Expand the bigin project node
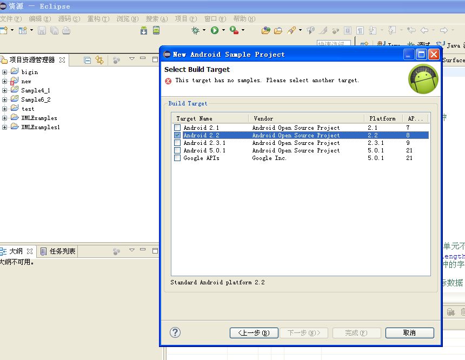The image size is (465, 360). click(4, 72)
